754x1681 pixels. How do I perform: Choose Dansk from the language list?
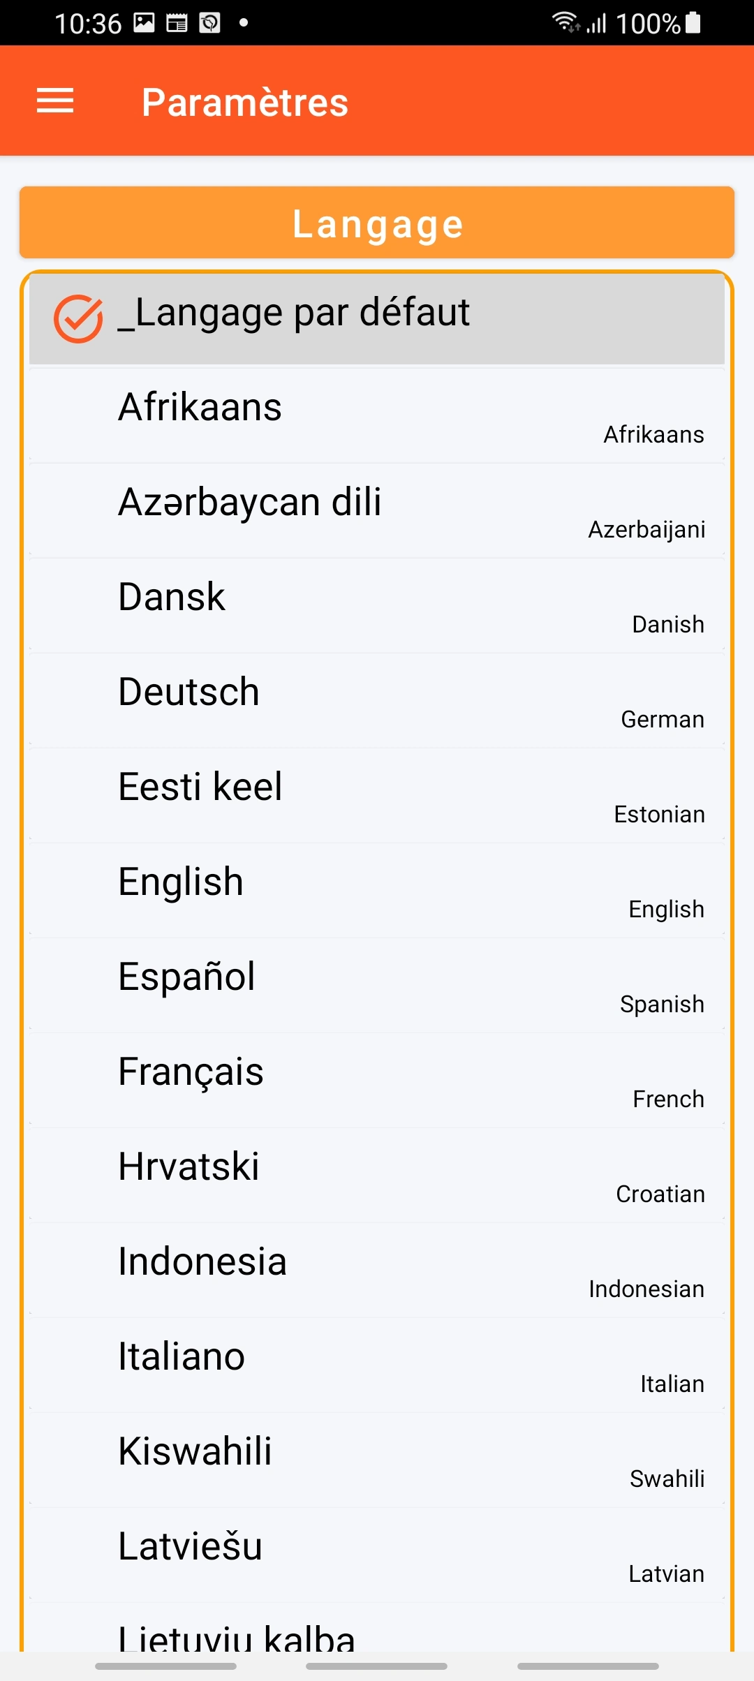click(x=377, y=606)
